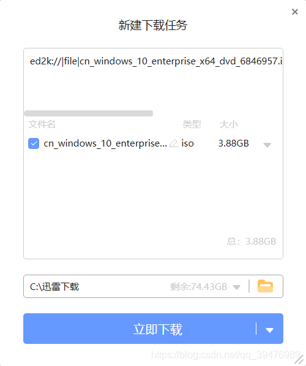
Task: Select the cn_windows_10_enterprise file name
Action: point(105,143)
